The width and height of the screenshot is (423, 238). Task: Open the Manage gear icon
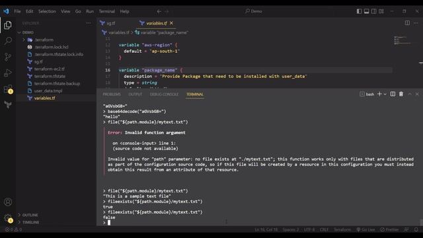[8, 218]
